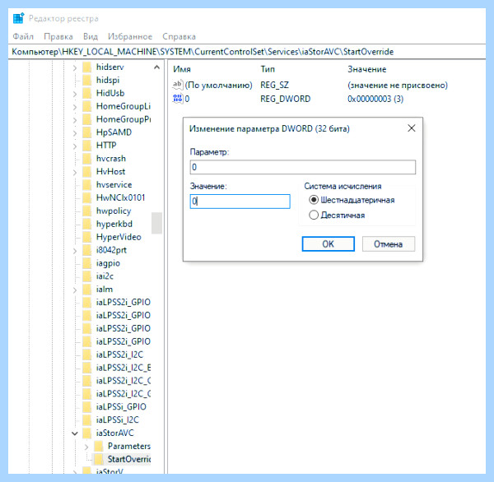Screen dimensions: 494x482
Task: Open the Правка menu
Action: coord(58,36)
